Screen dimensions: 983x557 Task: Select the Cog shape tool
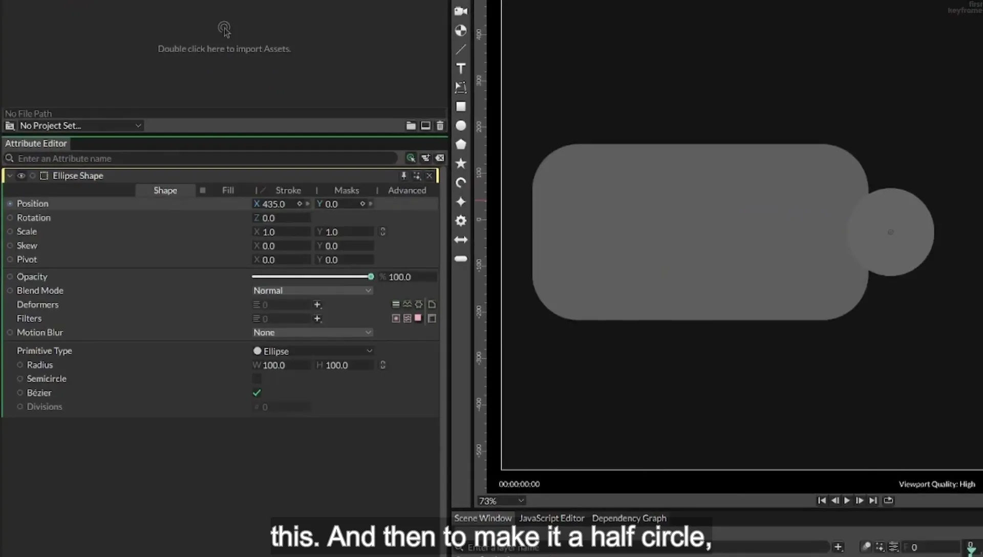point(461,221)
